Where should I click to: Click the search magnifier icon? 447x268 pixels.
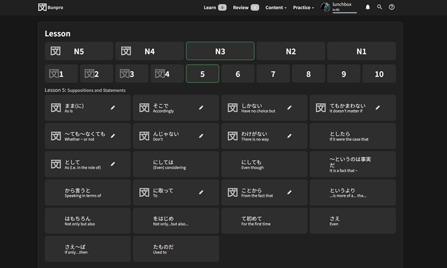[x=380, y=7]
